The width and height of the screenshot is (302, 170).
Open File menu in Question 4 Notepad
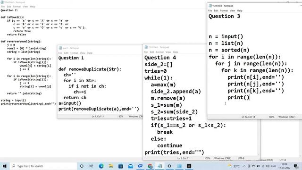[146, 52]
